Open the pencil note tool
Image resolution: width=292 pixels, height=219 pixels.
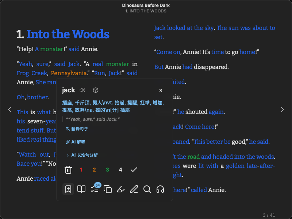(134, 189)
